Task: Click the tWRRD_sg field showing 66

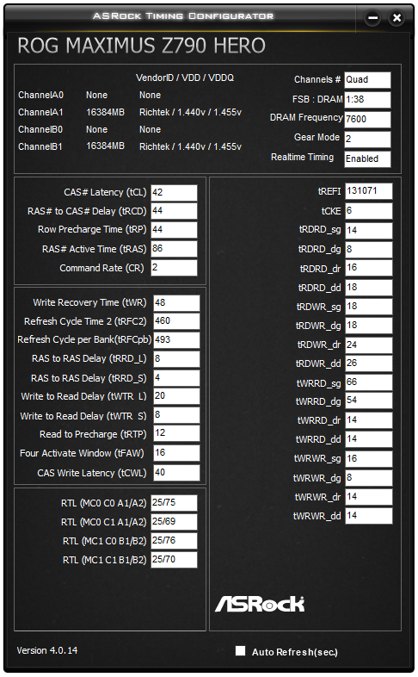Action: pyautogui.click(x=369, y=382)
